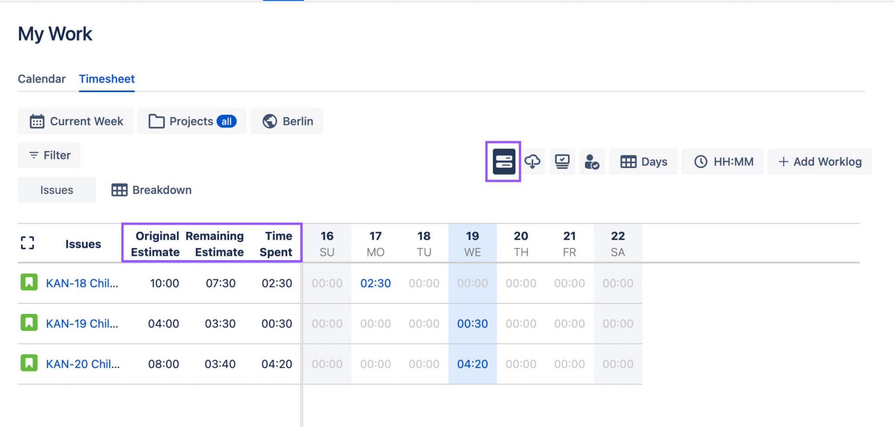Open the cloud export tool
894x427 pixels.
click(533, 162)
